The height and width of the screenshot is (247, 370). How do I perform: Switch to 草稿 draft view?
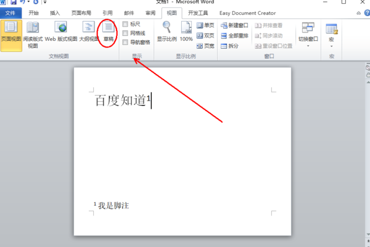tap(109, 32)
